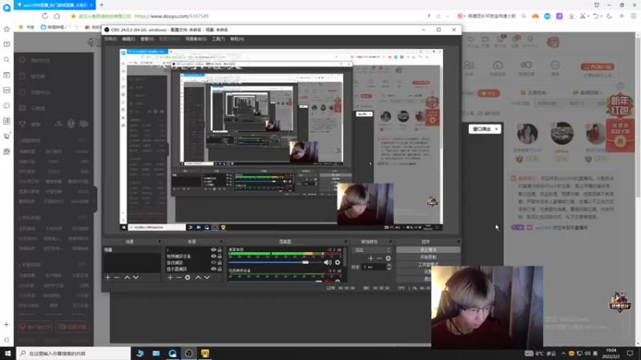Open the 新年红包 red packet promo
The image size is (641, 360).
(619, 106)
